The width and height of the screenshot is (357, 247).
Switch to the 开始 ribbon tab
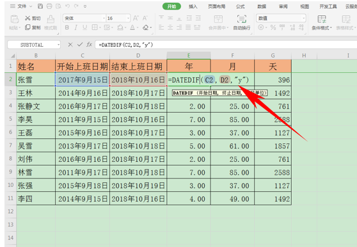pos(171,6)
